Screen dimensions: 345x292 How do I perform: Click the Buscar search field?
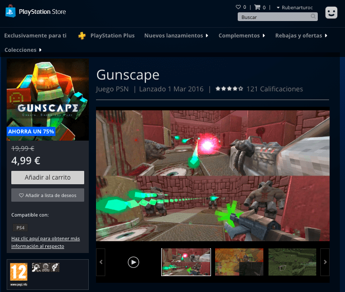click(278, 17)
